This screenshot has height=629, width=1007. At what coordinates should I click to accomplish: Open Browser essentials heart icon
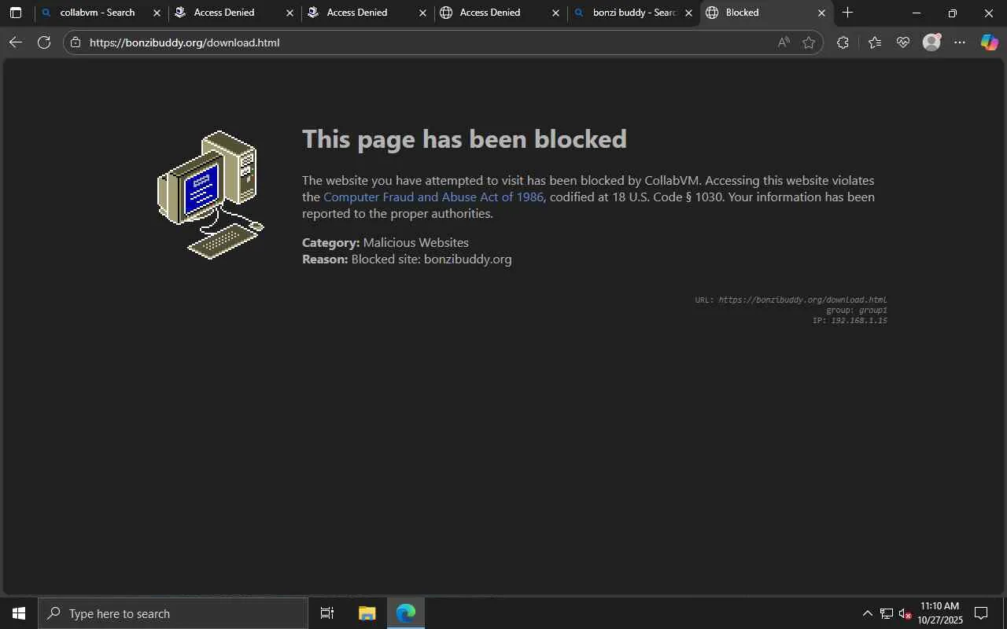pos(903,42)
